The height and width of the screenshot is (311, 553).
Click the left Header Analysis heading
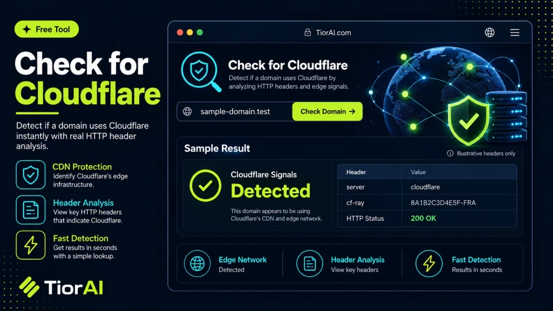pyautogui.click(x=83, y=203)
